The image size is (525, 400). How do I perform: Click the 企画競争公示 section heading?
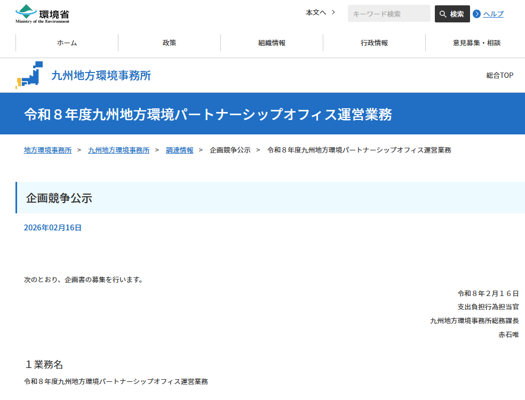point(59,198)
